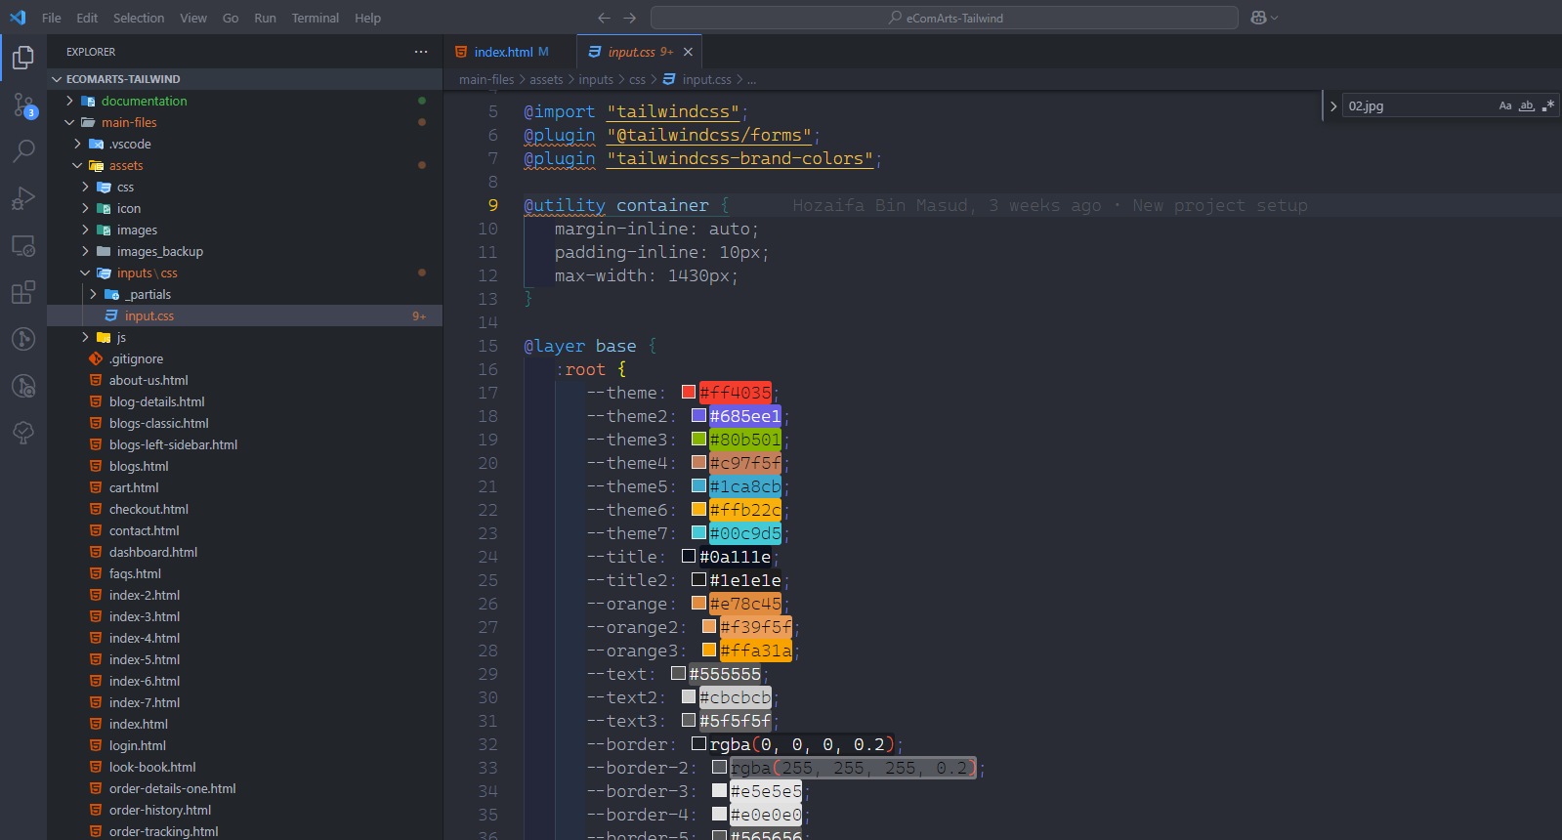Viewport: 1562px width, 840px height.
Task: Toggle Use Regular Expression in find
Action: 1547,105
